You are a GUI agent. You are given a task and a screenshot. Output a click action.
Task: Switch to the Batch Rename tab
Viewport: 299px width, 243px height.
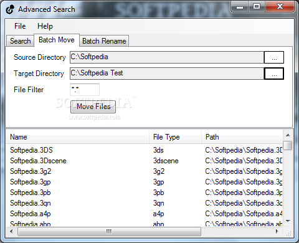[104, 41]
